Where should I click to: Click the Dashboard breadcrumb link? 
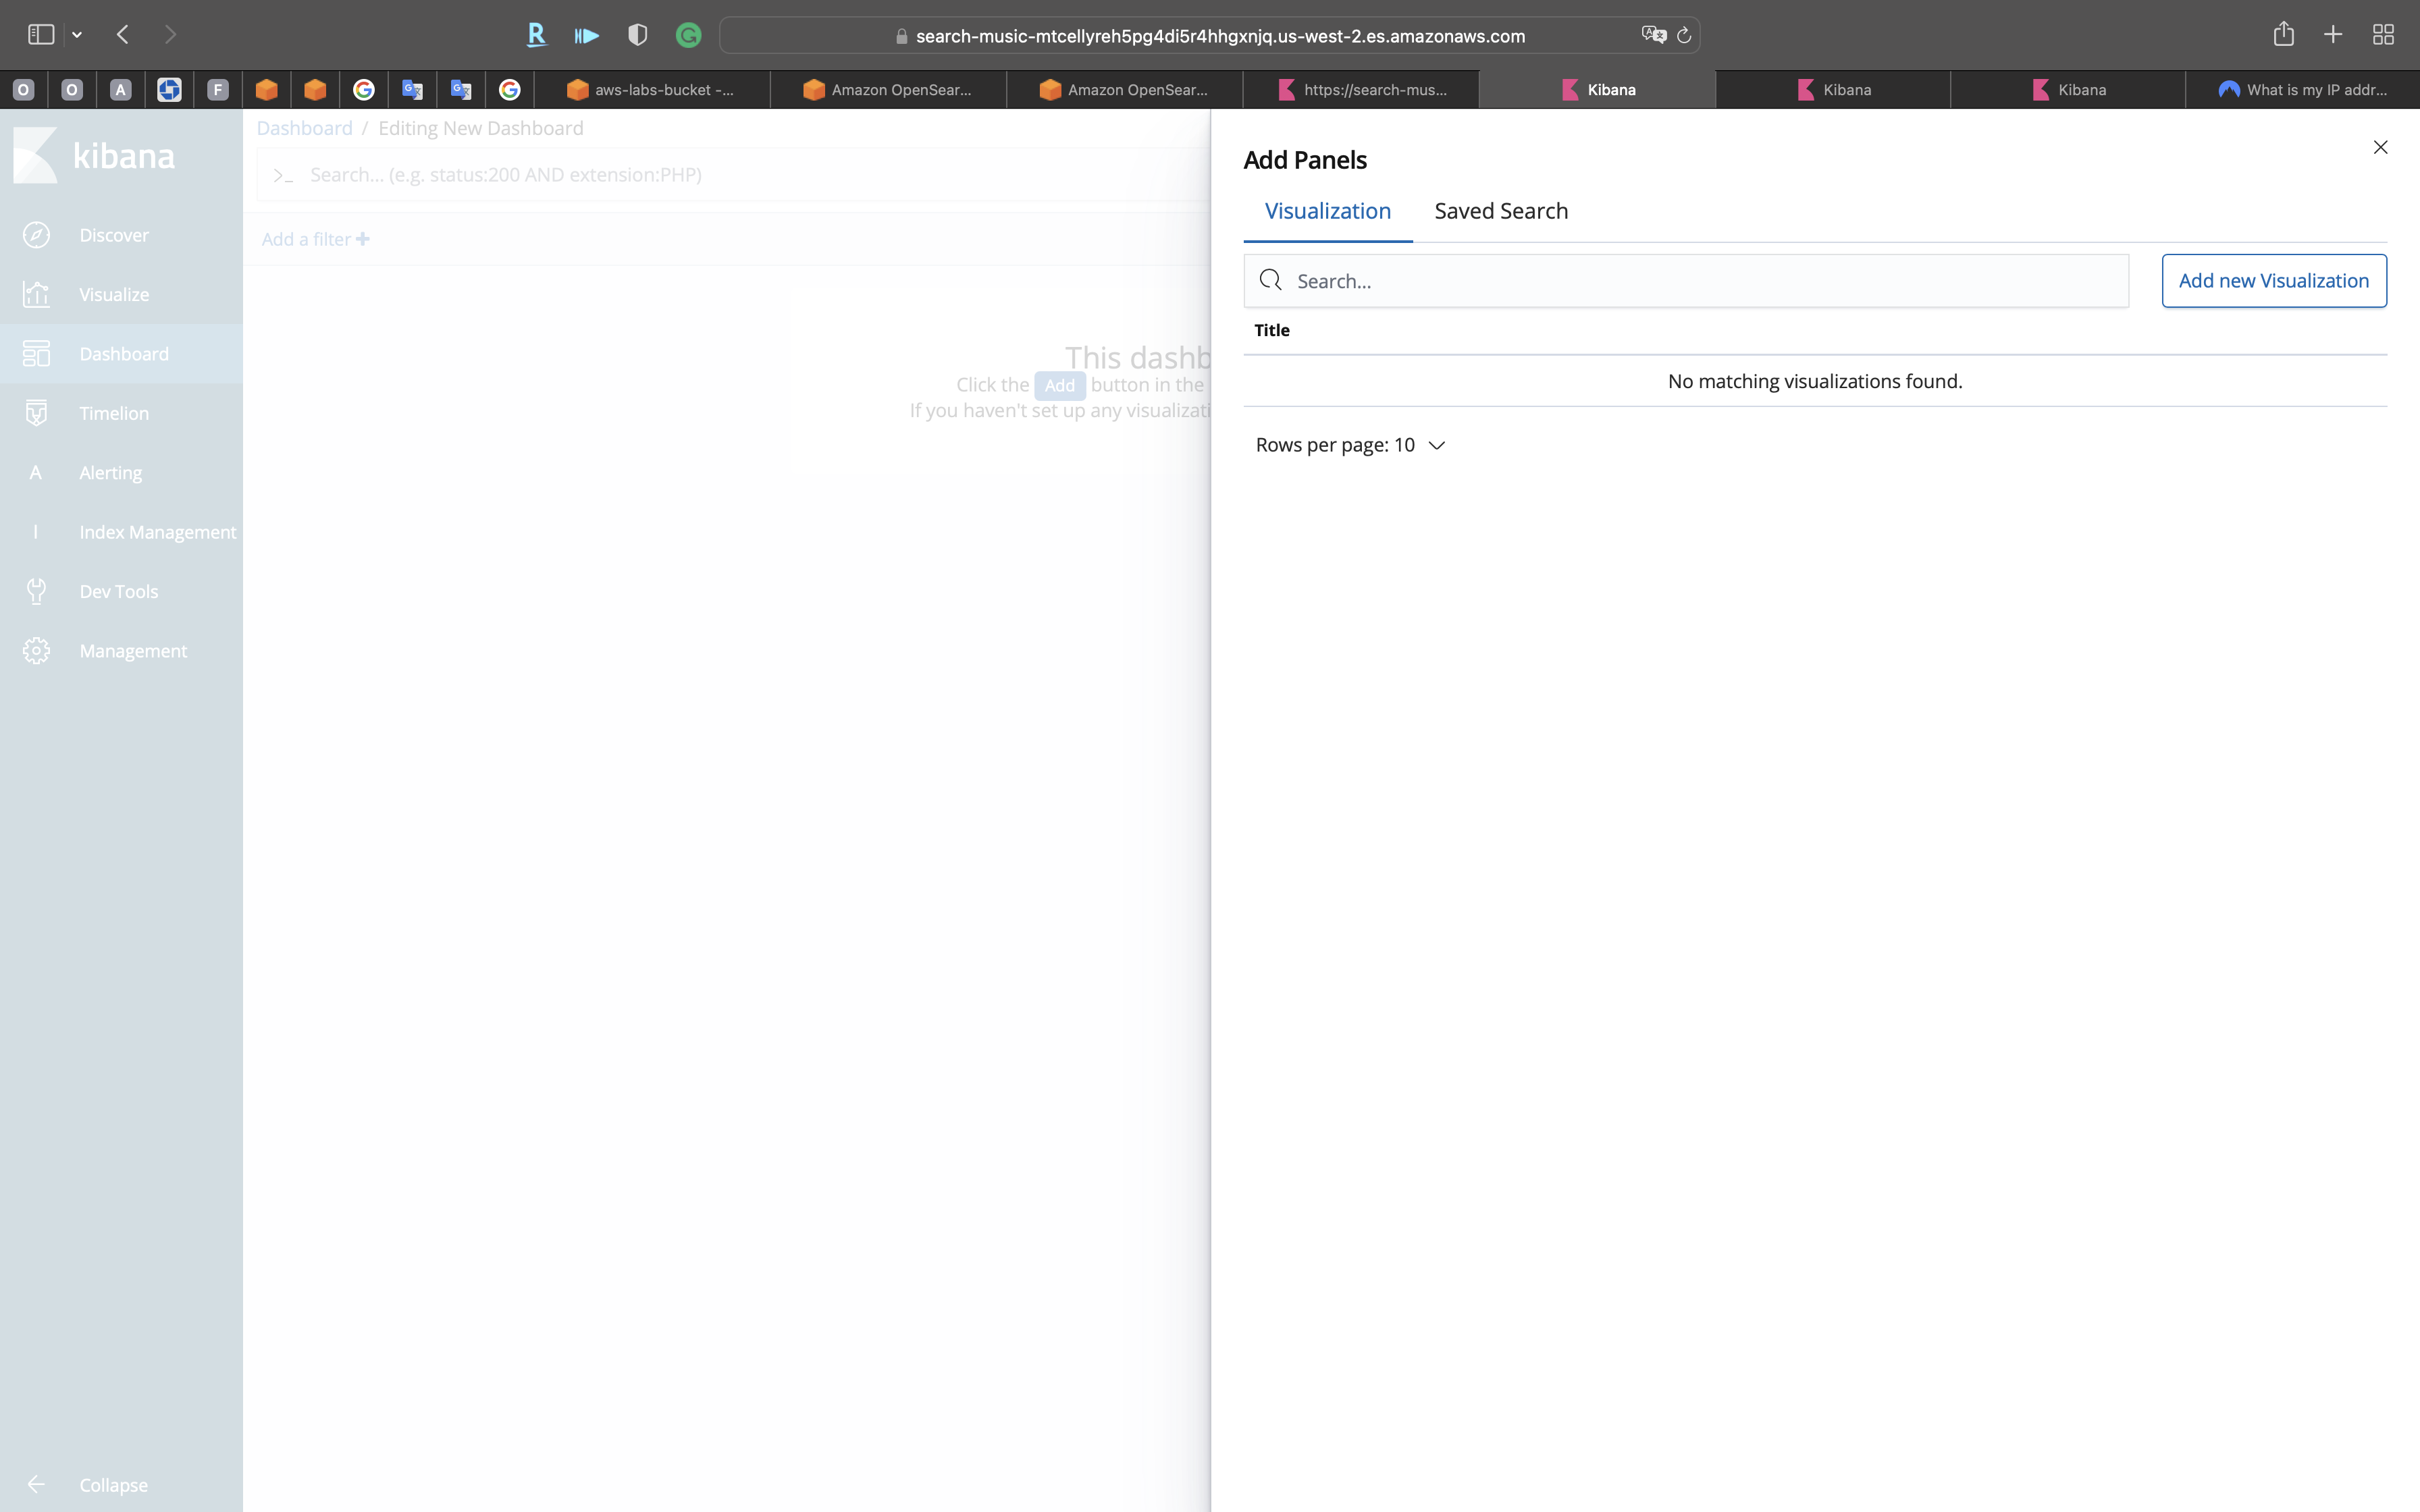304,128
